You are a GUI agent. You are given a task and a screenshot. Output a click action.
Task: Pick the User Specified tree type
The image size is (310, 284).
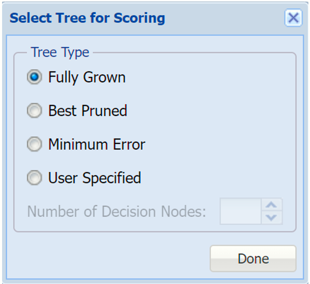point(34,178)
